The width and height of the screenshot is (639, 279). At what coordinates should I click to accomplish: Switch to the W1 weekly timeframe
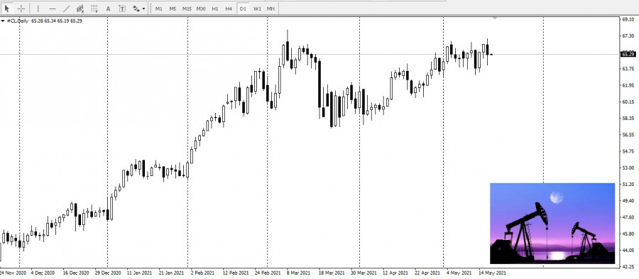(257, 9)
